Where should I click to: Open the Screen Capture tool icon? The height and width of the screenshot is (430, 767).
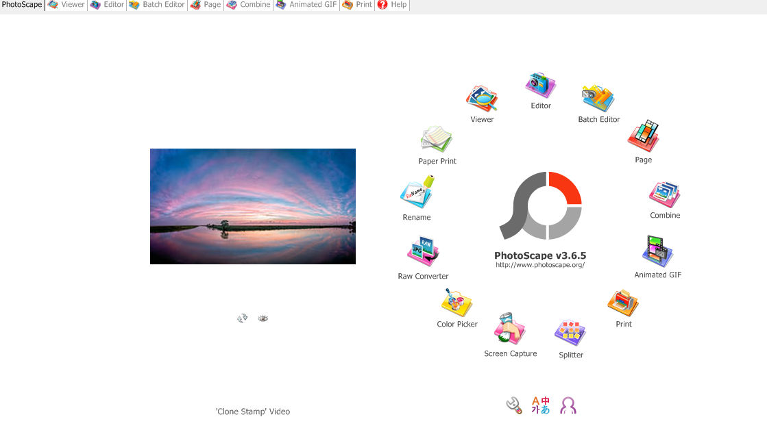(510, 329)
